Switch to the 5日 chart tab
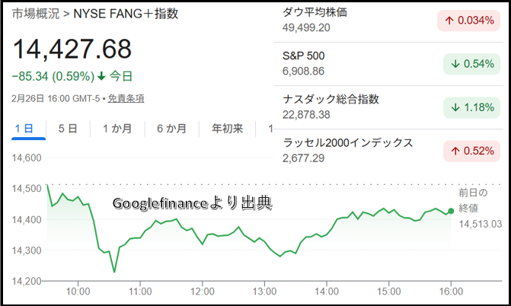 click(68, 129)
